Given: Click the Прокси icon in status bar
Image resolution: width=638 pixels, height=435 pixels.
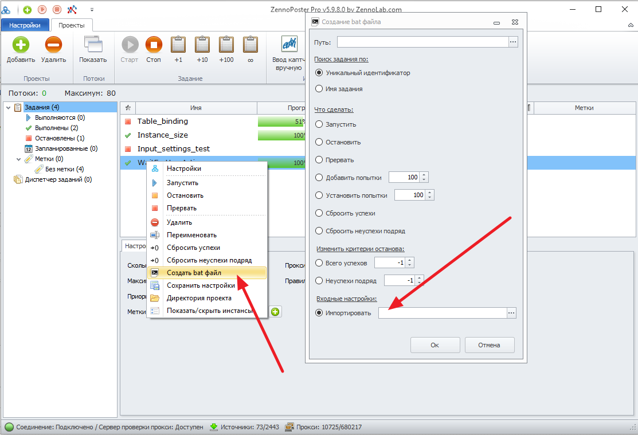Looking at the screenshot, I should coord(289,428).
